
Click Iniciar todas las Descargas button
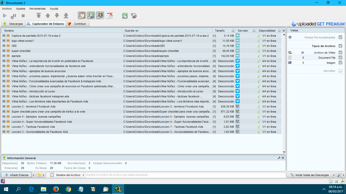[x=309, y=175]
